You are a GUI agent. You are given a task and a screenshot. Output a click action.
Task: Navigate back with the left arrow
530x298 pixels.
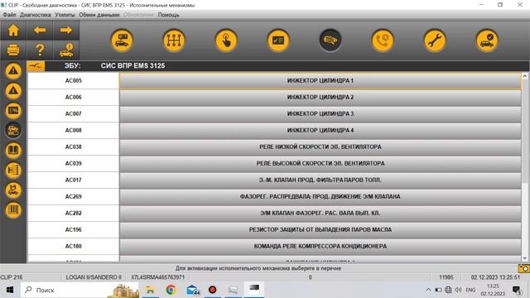tap(40, 31)
